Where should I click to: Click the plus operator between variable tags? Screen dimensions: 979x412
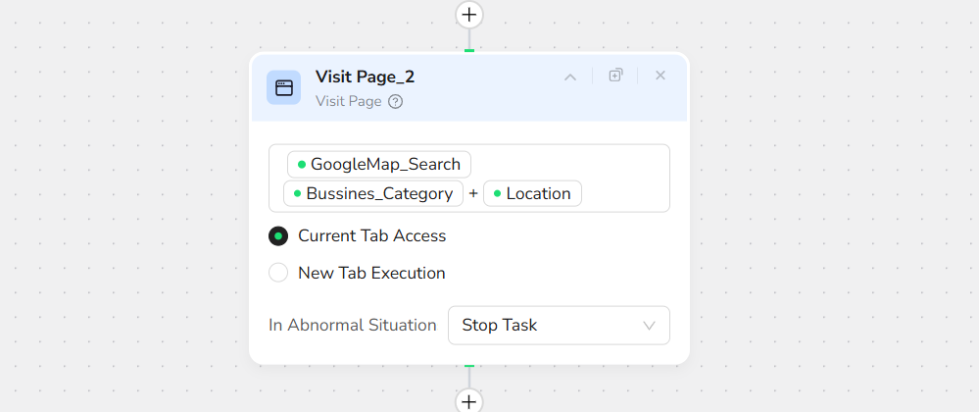(x=473, y=194)
